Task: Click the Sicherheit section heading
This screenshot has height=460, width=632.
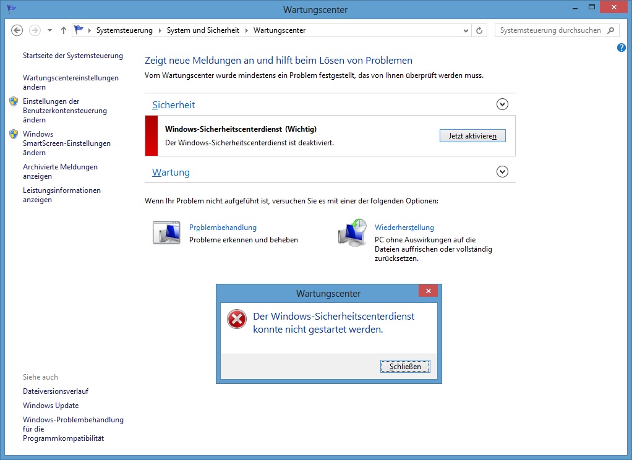Action: 173,105
